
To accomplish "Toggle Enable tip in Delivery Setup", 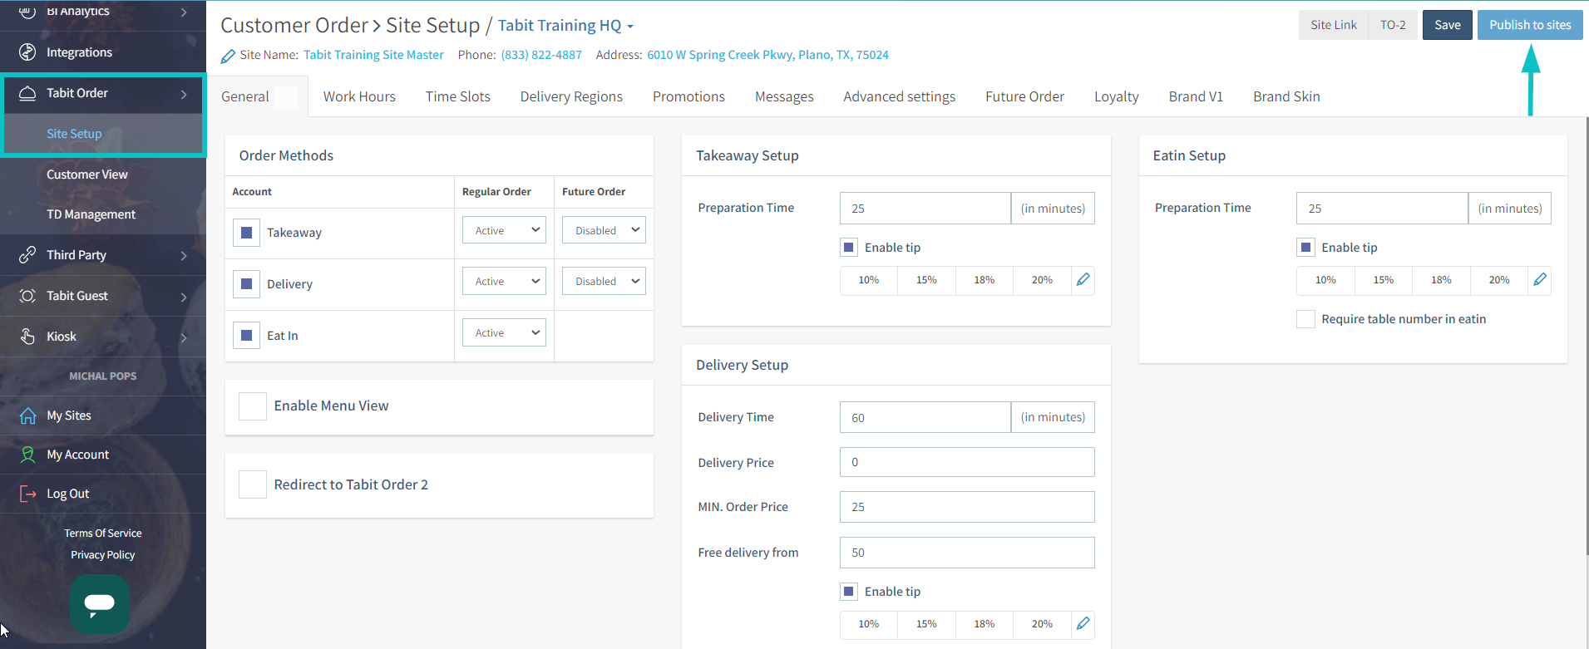I will [849, 592].
